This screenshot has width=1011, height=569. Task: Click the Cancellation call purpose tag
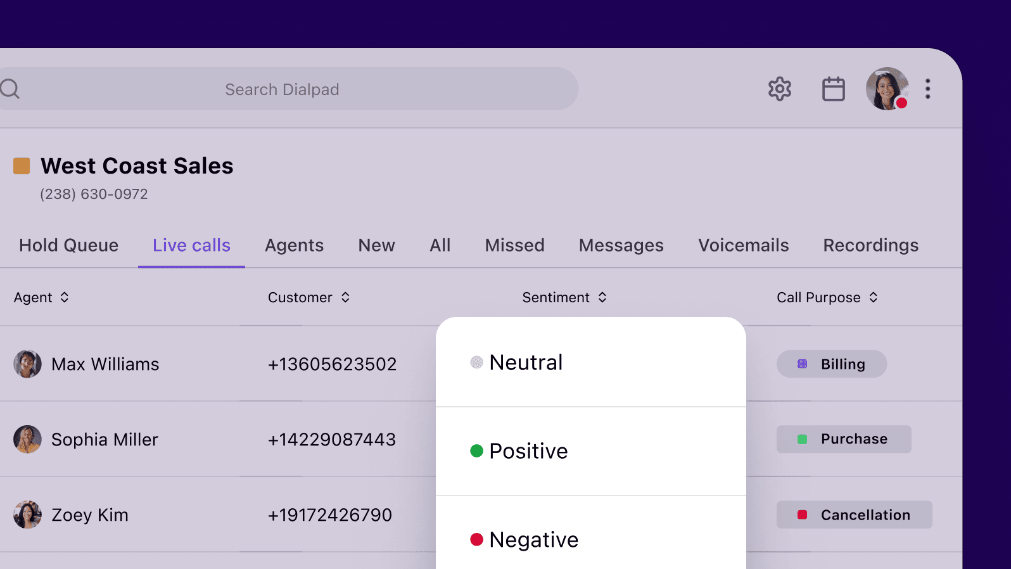(855, 515)
